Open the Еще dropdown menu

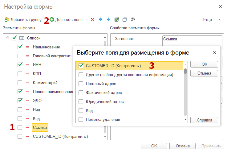pyautogui.click(x=212, y=20)
